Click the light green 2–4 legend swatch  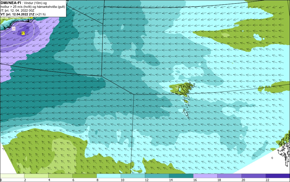(36, 176)
